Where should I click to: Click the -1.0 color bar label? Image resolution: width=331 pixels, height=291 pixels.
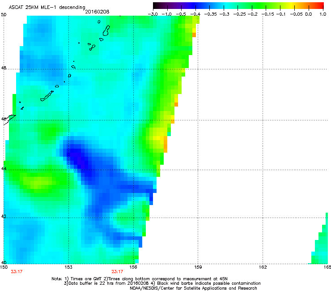[x=166, y=14]
